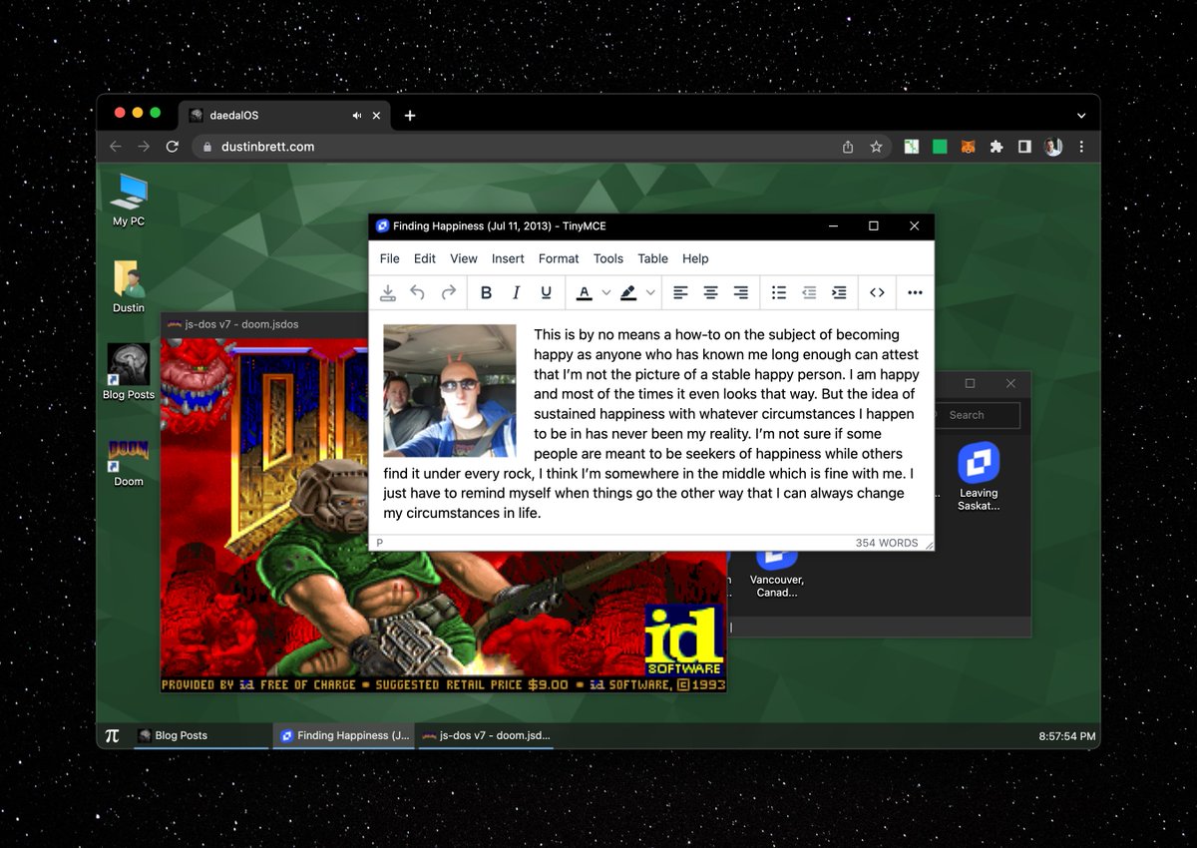Click the 354 WORDS counter
Screen dimensions: 1197x848
[x=887, y=543]
